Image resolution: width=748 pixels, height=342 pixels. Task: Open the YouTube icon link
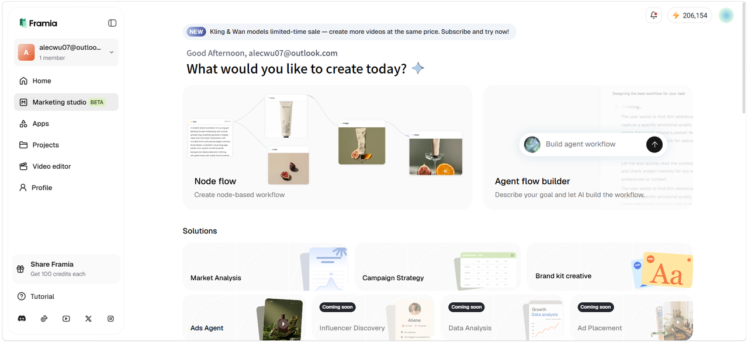click(x=66, y=319)
